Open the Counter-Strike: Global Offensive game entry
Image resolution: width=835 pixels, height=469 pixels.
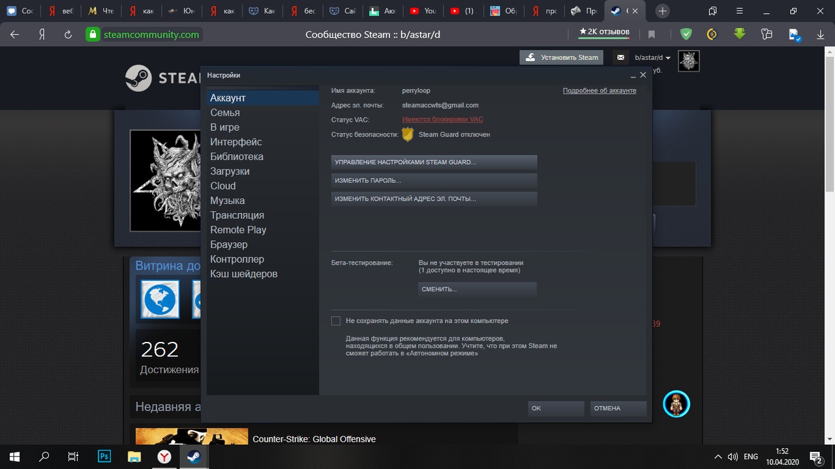314,439
